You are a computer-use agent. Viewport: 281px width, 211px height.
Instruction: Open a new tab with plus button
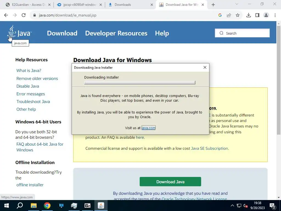[213, 5]
